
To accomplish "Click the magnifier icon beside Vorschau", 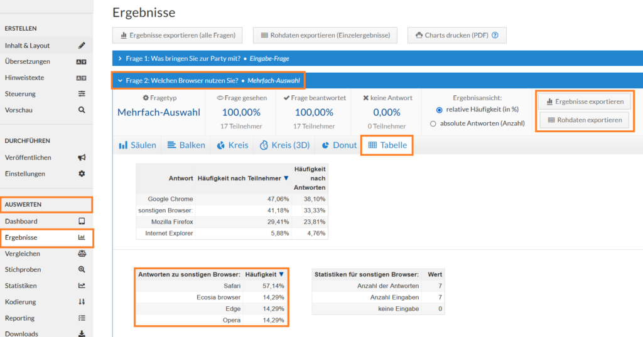I will click(82, 110).
